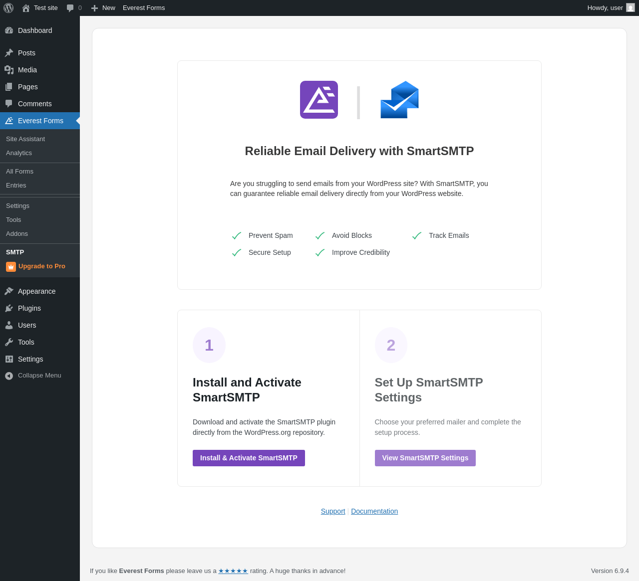
Task: Click the Media icon in sidebar
Action: (x=9, y=70)
